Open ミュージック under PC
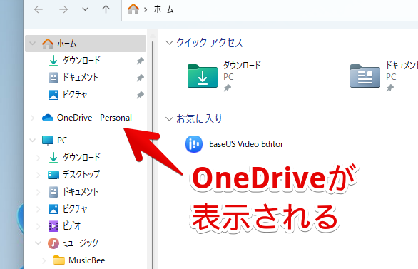The height and width of the screenshot is (269, 418). click(x=81, y=243)
